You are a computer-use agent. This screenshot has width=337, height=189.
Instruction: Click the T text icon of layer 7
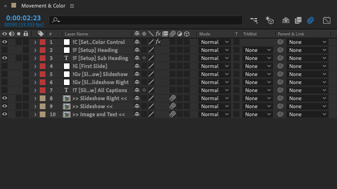pos(66,90)
